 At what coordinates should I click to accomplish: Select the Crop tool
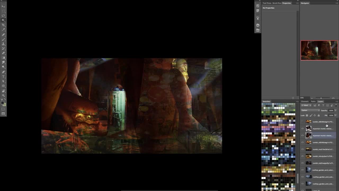(3, 25)
